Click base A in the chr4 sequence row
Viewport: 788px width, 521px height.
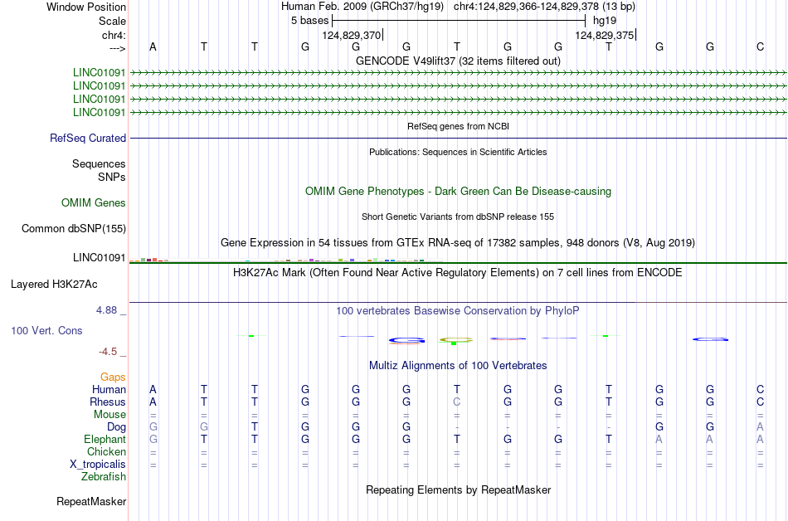point(153,46)
